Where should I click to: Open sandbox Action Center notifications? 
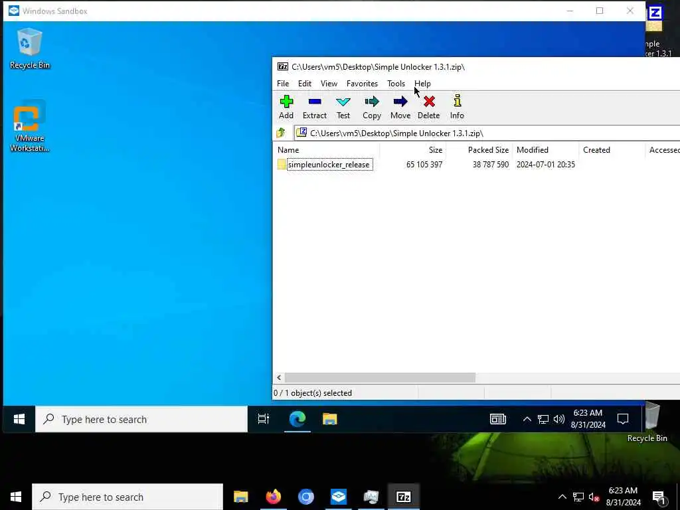623,419
